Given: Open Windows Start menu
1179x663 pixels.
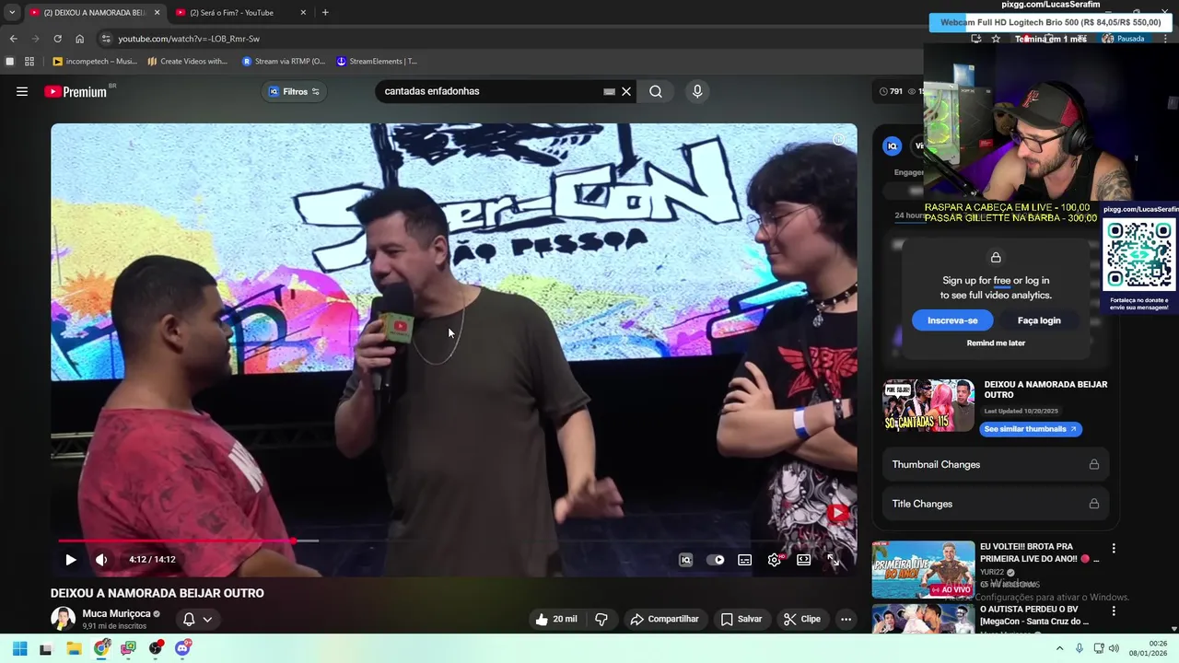Looking at the screenshot, I should [19, 648].
